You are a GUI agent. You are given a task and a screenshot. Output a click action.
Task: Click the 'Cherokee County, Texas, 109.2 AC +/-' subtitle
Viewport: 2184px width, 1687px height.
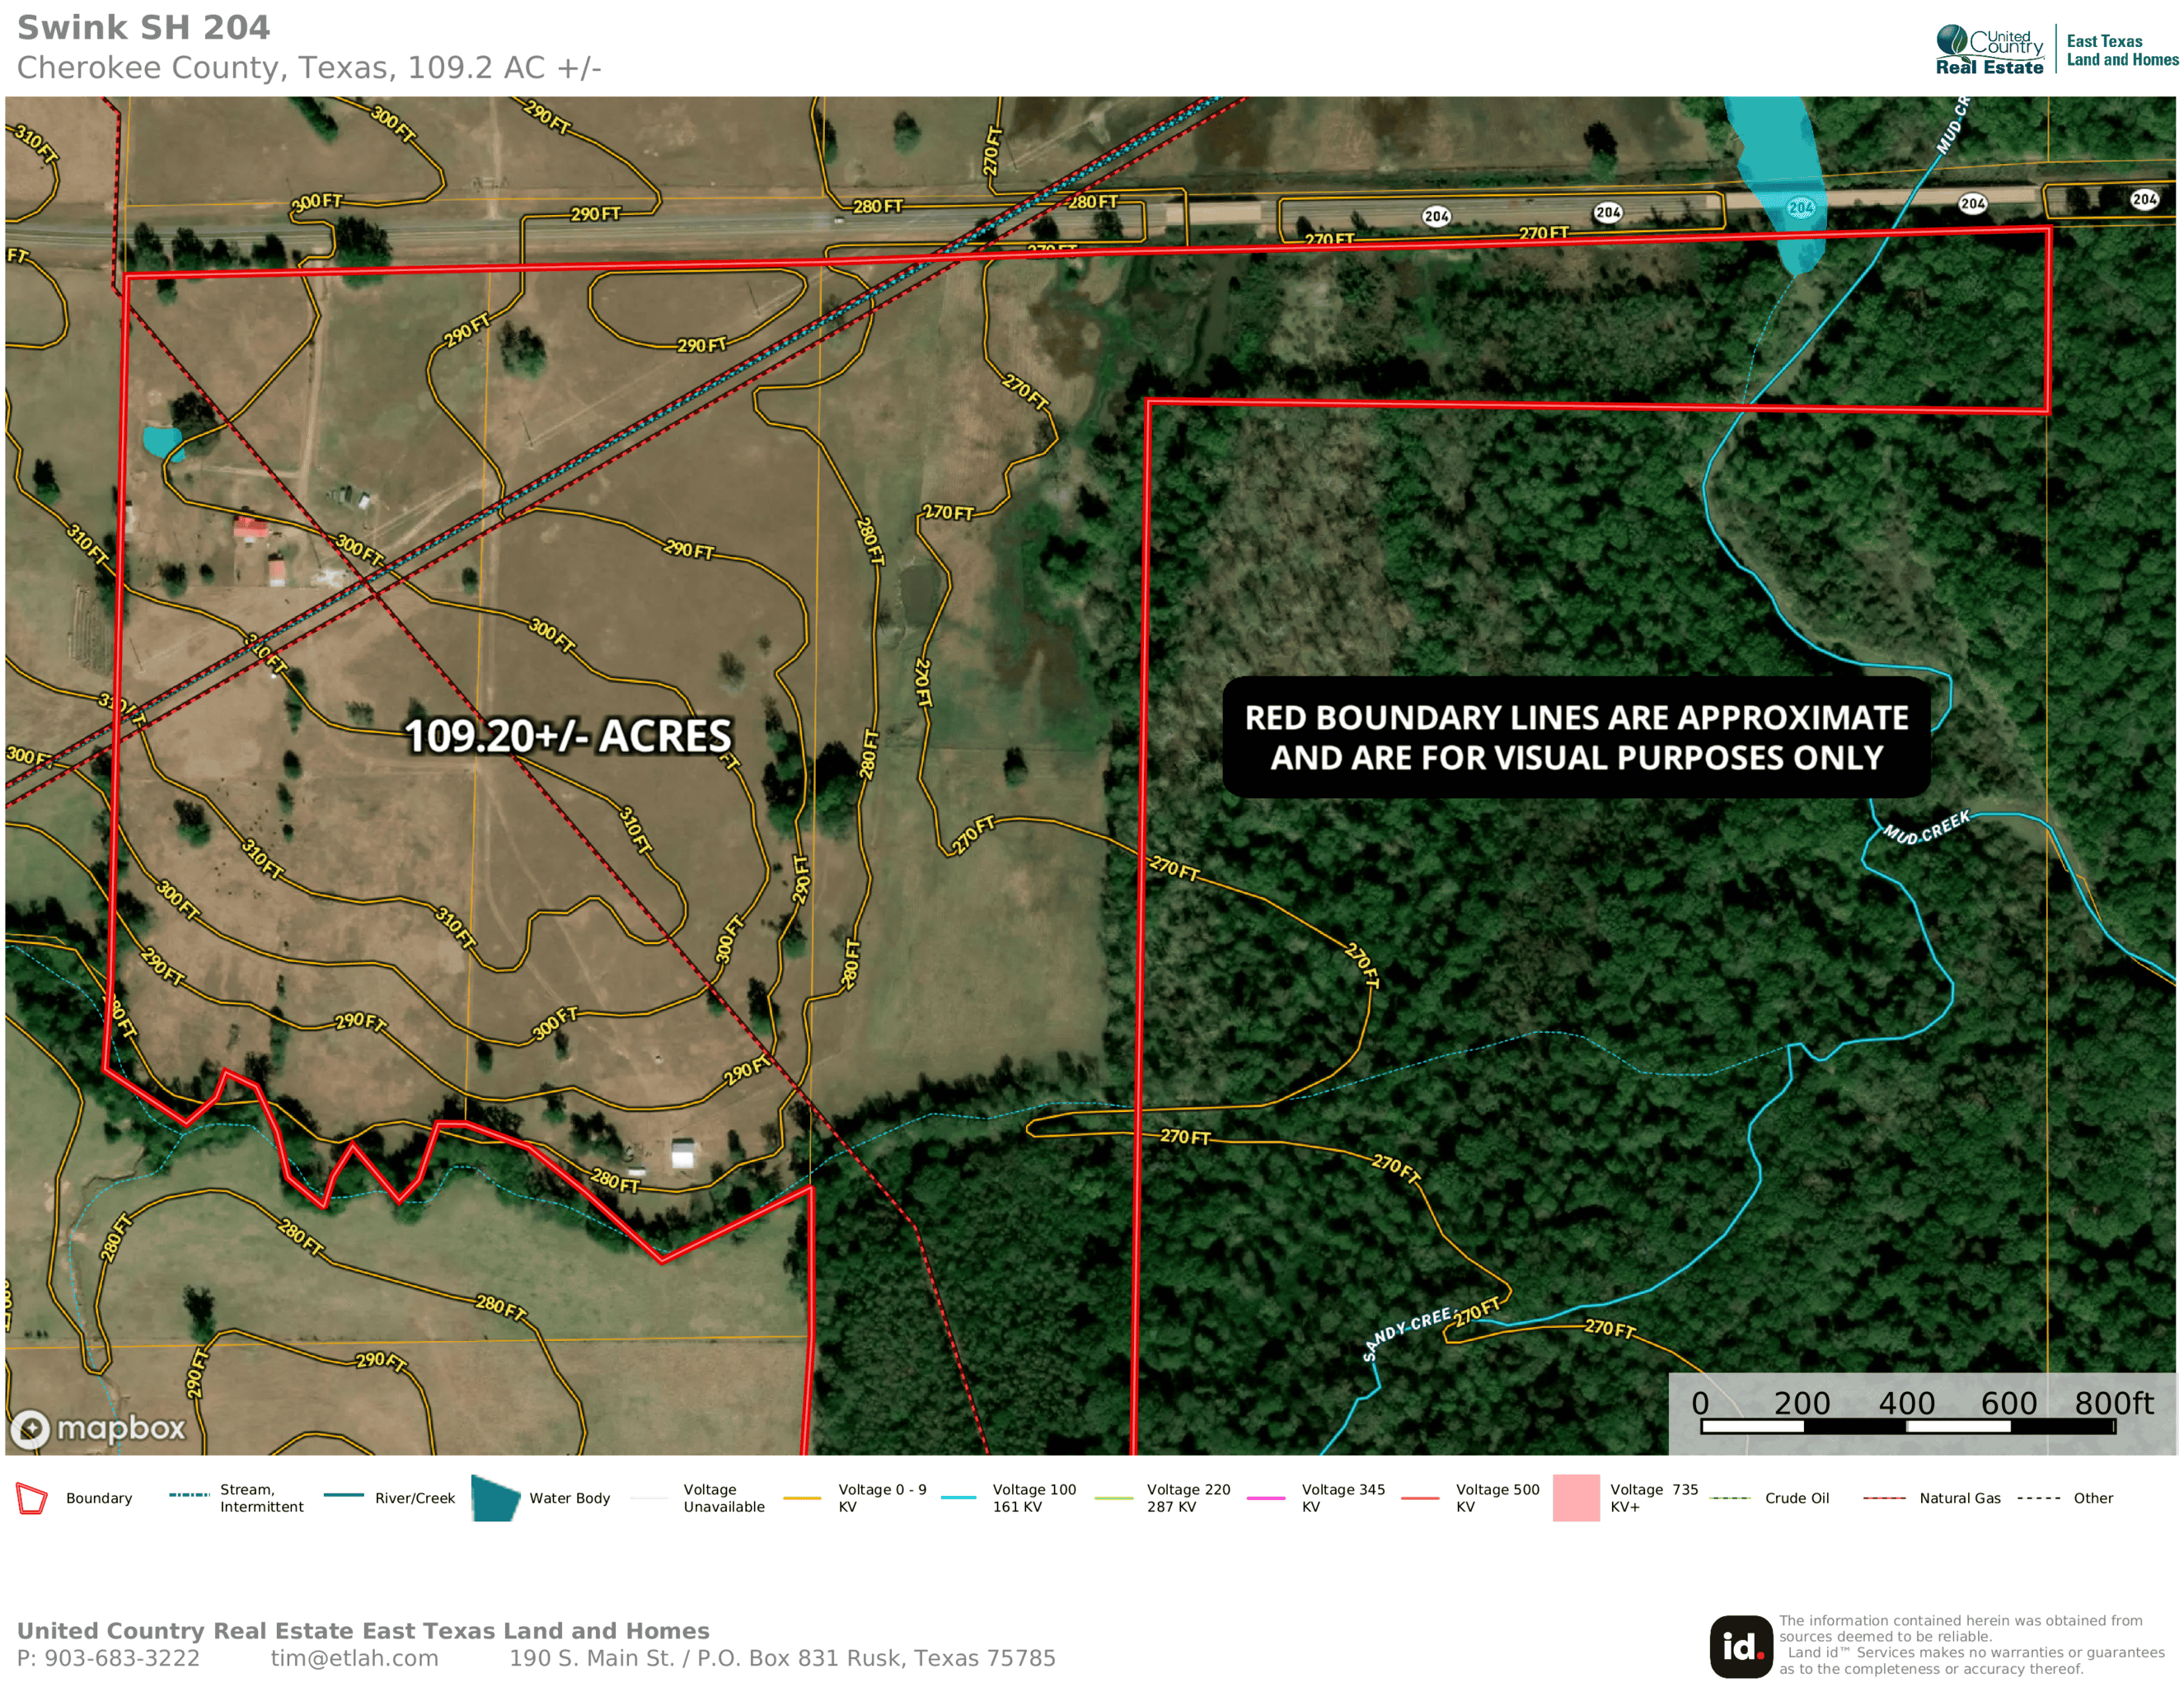tap(309, 68)
